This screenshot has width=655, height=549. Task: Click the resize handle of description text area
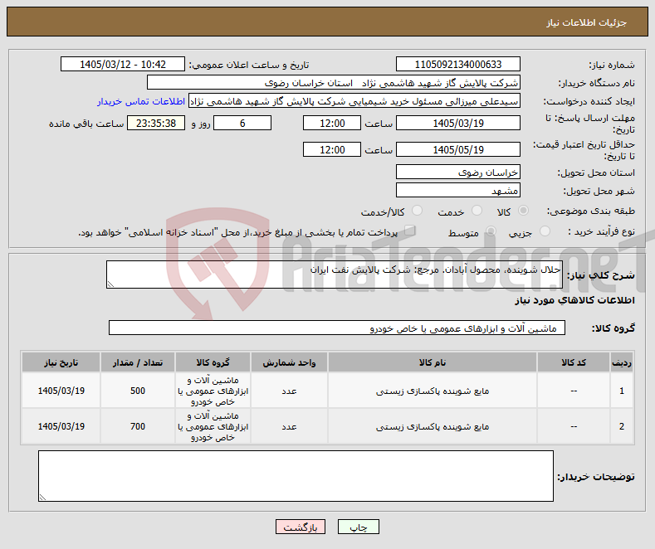coord(110,284)
